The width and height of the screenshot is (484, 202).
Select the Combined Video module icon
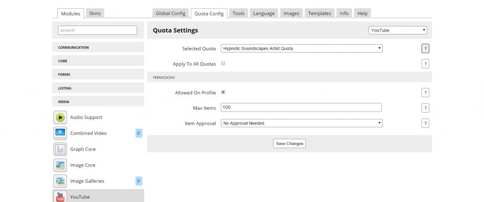(60, 133)
